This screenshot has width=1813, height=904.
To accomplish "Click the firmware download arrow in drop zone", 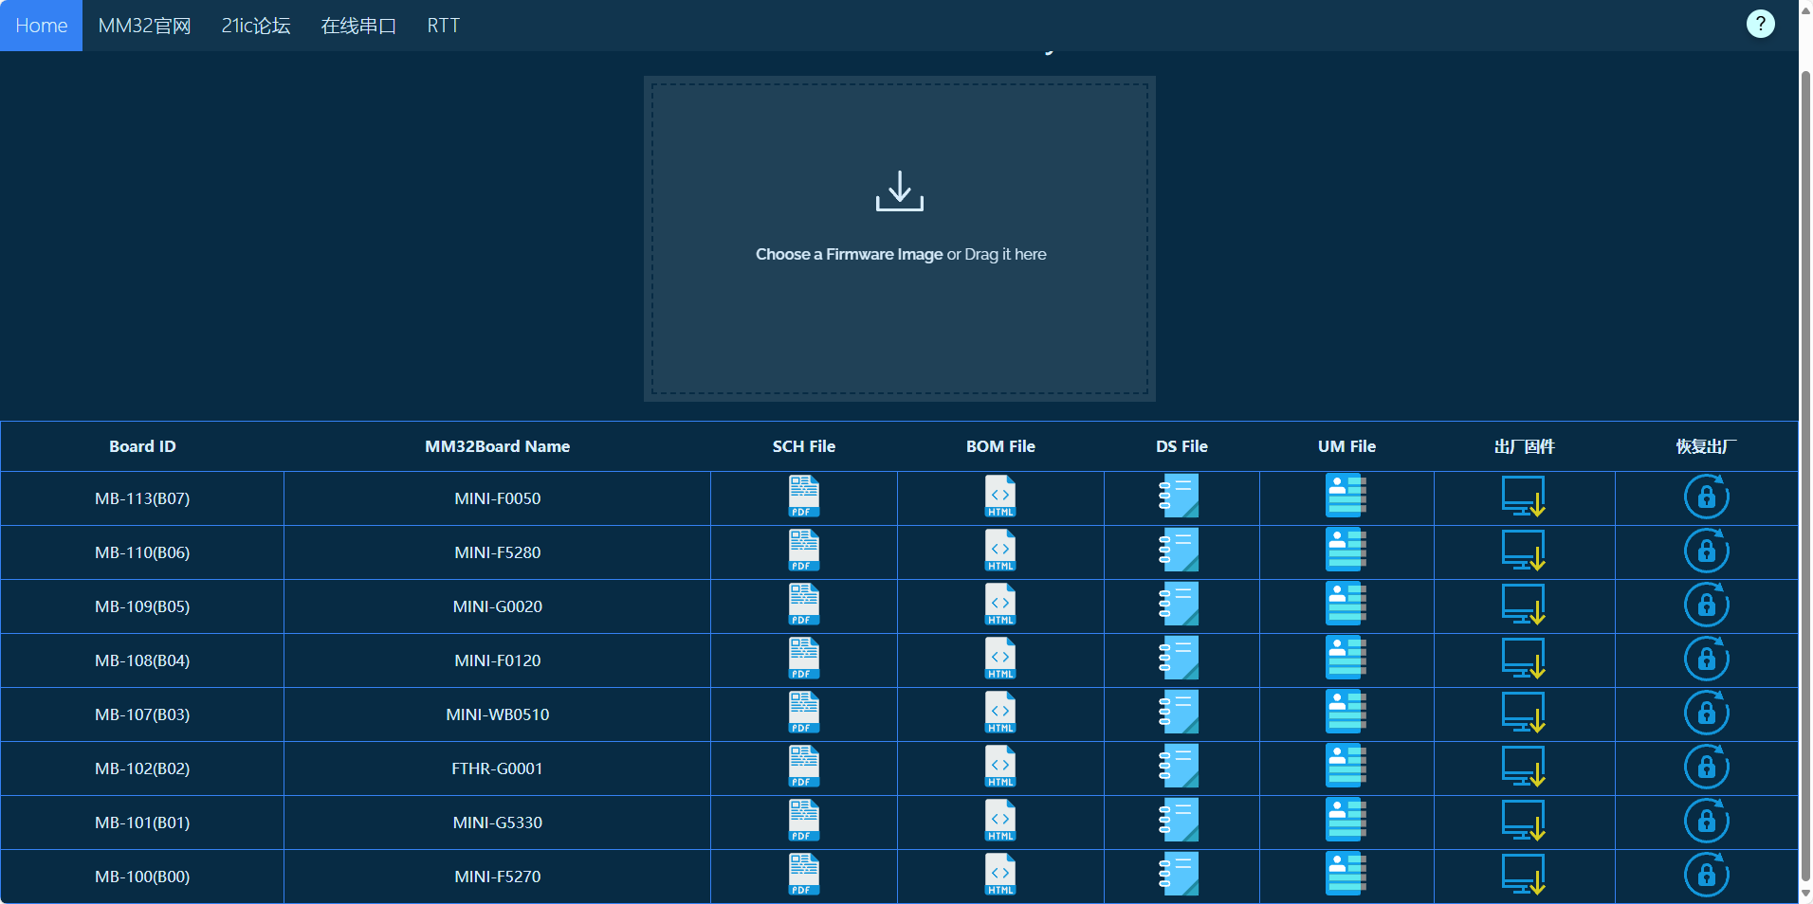I will [899, 190].
